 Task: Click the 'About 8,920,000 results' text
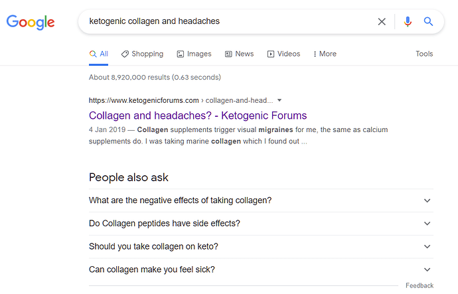[x=155, y=78]
